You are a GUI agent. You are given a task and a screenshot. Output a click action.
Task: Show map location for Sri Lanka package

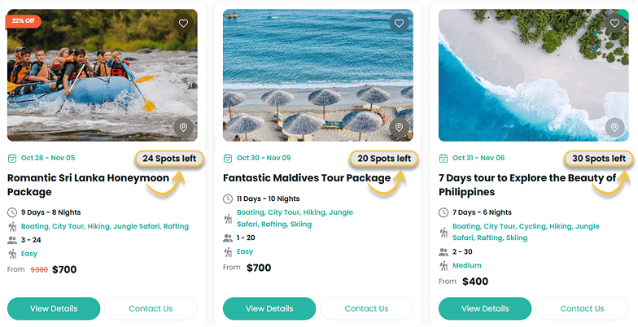[x=183, y=128]
